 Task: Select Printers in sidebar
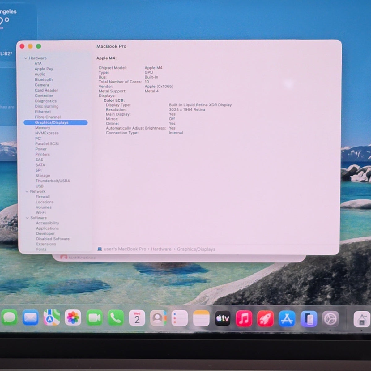(42, 154)
